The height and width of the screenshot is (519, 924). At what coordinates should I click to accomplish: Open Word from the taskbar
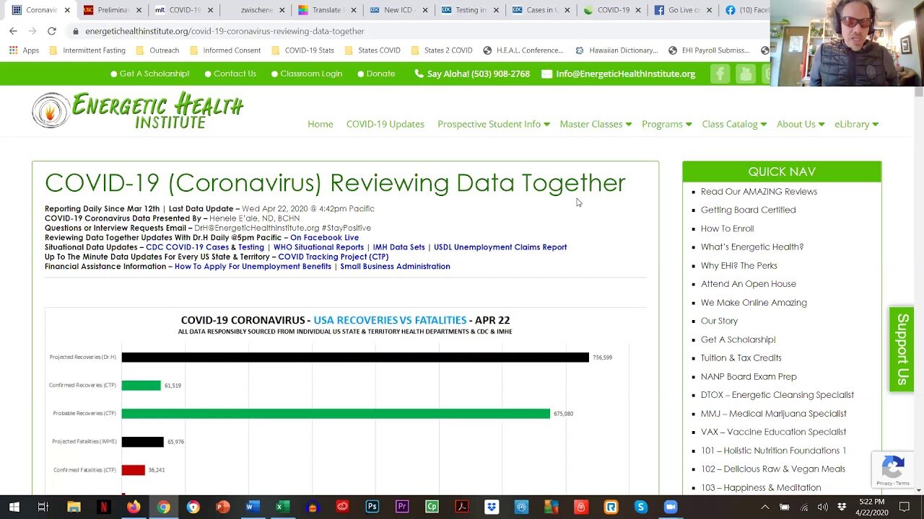(253, 507)
